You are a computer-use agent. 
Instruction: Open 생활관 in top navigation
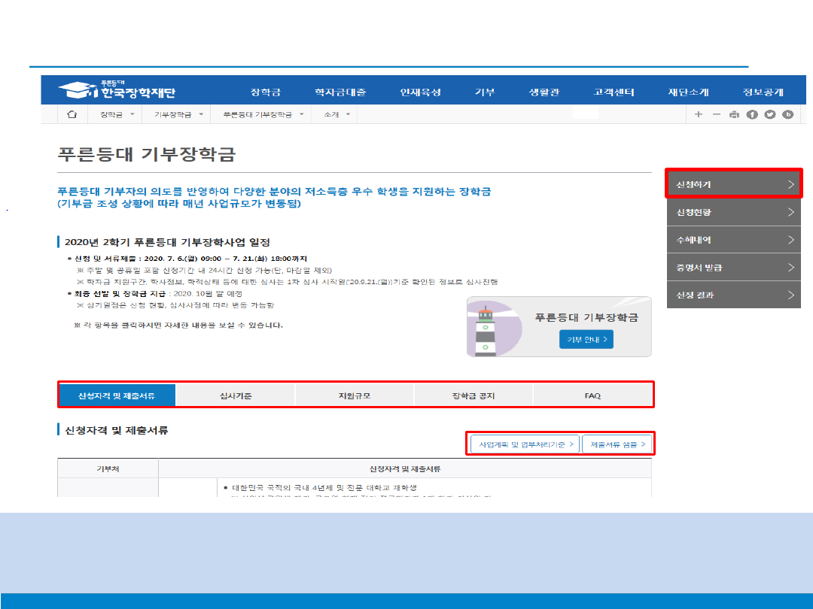point(544,92)
